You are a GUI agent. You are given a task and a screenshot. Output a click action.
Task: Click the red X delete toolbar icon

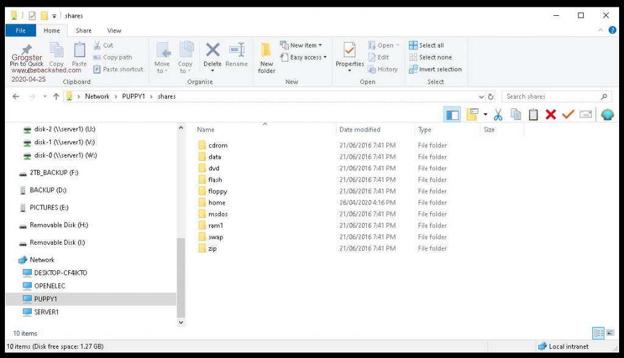(x=551, y=114)
